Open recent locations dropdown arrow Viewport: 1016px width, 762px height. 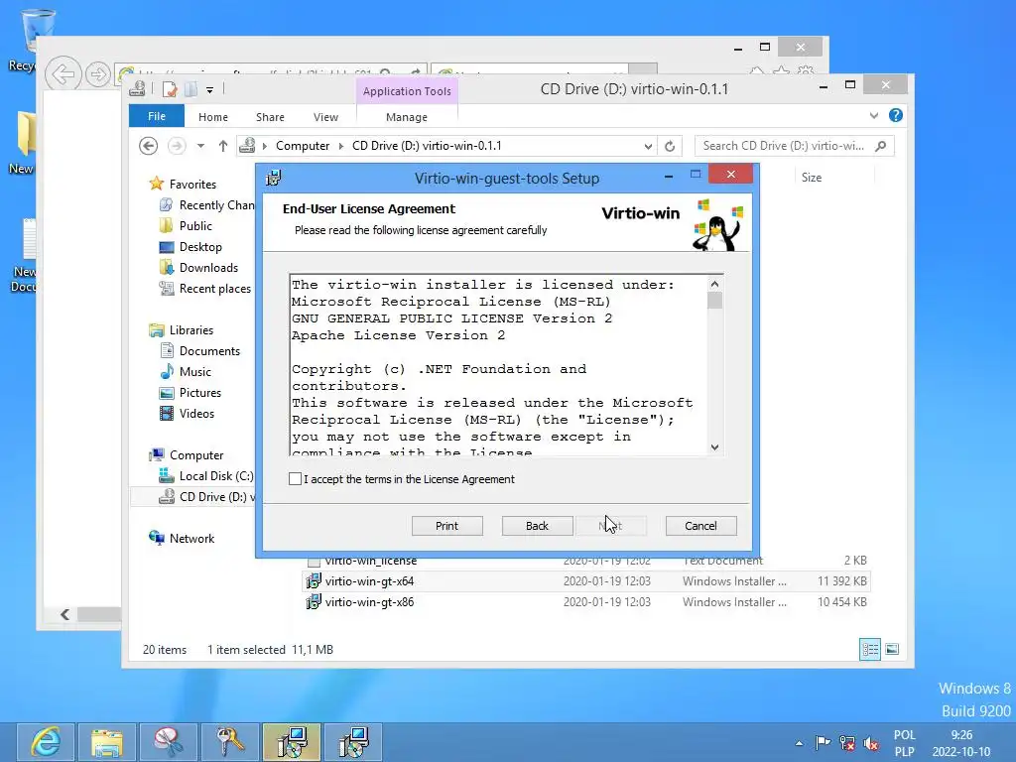pos(200,146)
